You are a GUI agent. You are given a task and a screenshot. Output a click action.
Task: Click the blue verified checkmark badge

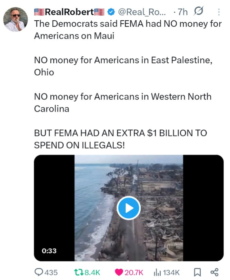(x=111, y=12)
